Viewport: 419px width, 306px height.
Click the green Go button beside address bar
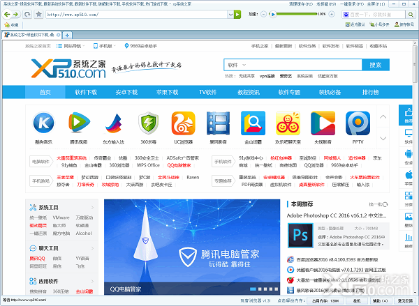coord(237,15)
